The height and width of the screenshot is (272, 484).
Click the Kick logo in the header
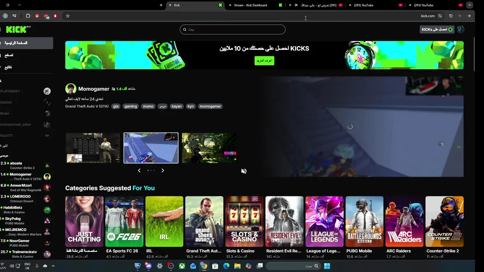click(18, 29)
